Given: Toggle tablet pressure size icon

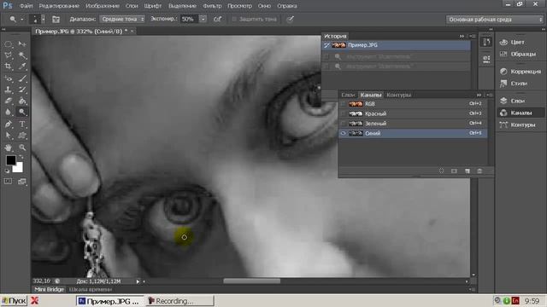Looking at the screenshot, I should tap(291, 19).
